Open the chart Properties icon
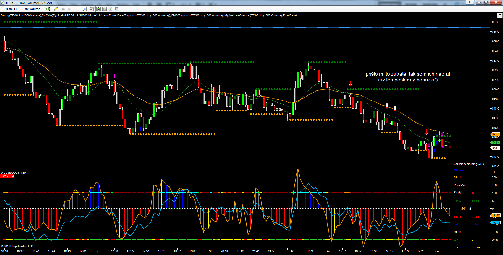This screenshot has height=255, width=503. 117,9
